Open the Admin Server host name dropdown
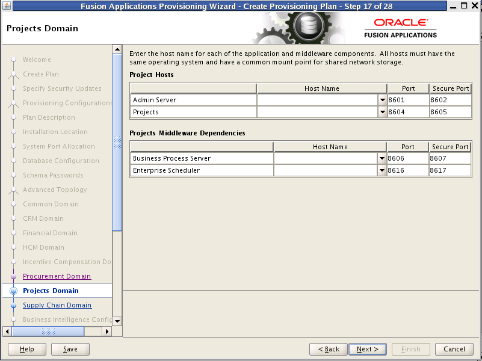This screenshot has height=361, width=482. pyautogui.click(x=382, y=100)
